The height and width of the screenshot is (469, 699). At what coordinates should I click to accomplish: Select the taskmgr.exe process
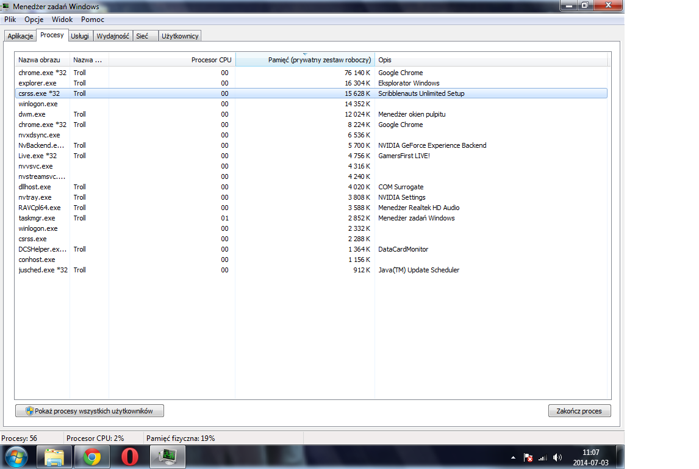311,218
